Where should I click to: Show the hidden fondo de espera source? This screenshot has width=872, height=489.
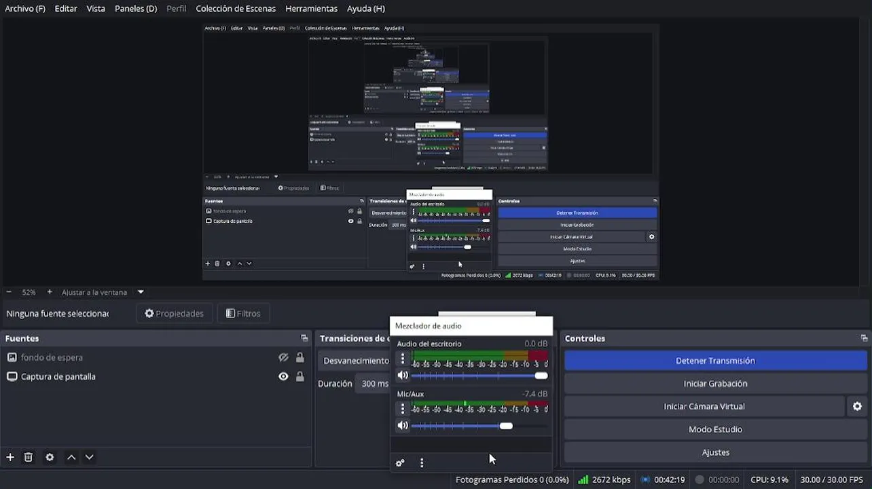coord(283,357)
